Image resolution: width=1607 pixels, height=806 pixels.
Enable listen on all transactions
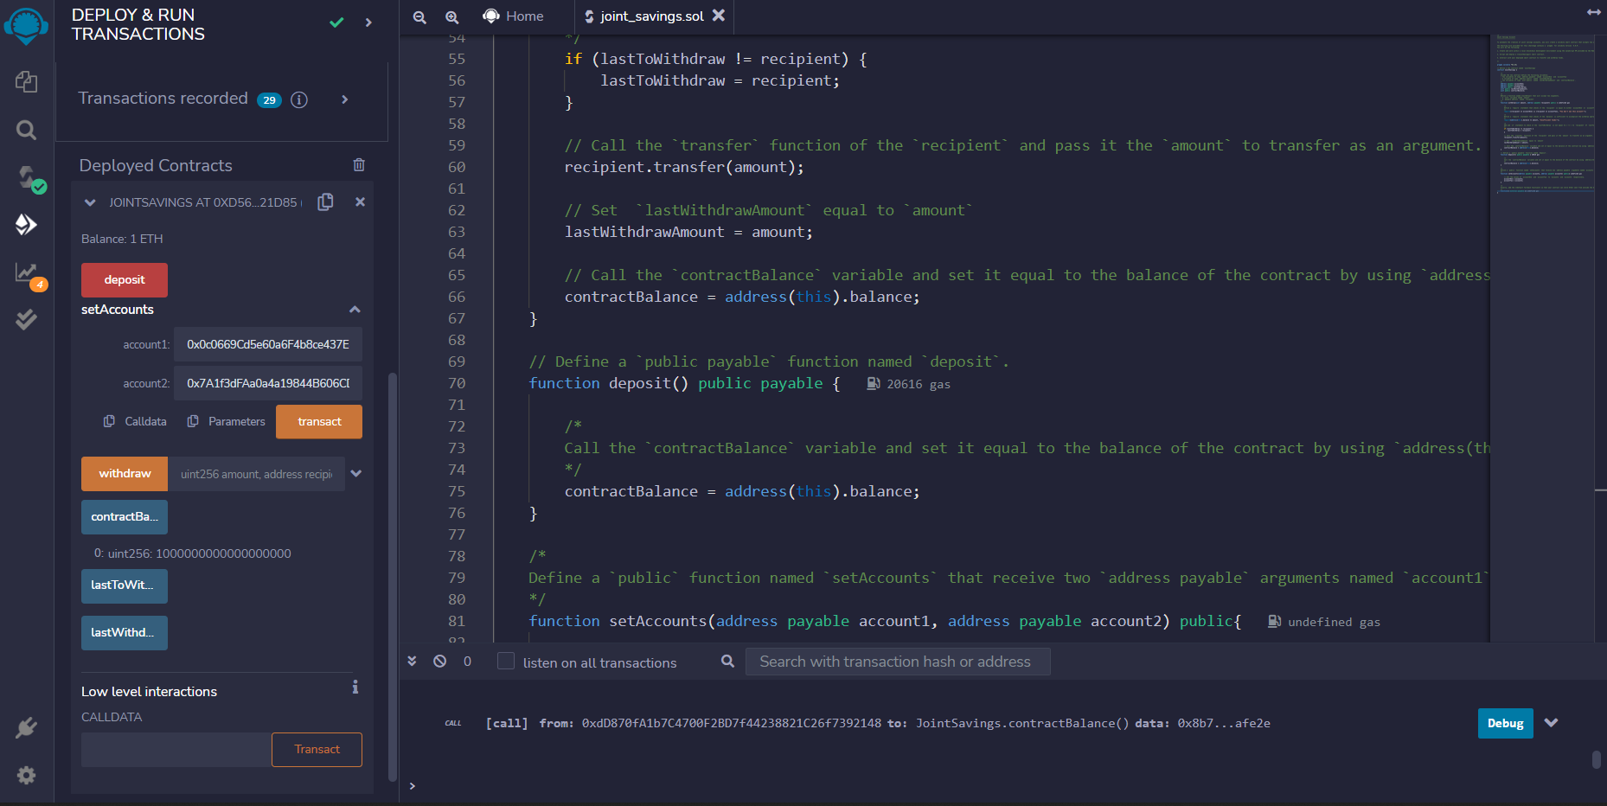click(x=505, y=661)
